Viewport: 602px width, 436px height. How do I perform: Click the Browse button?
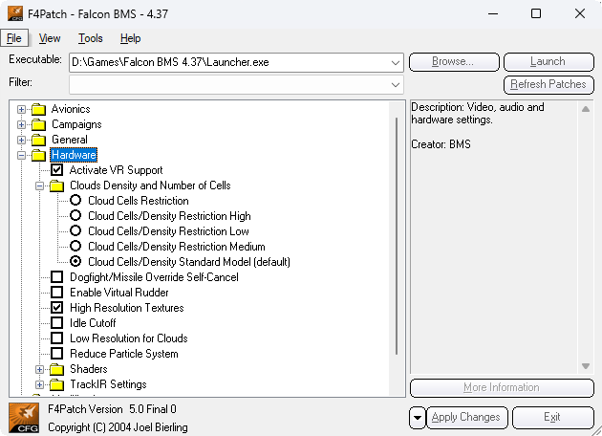click(x=454, y=62)
